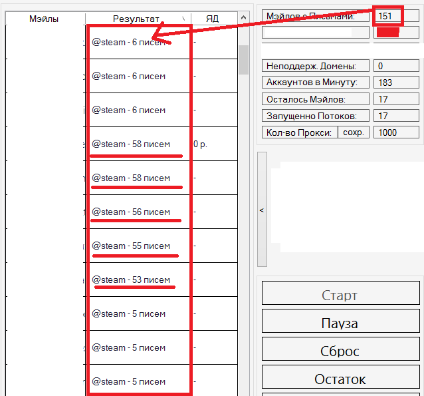The width and height of the screenshot is (424, 396).
Task: Click the Неподдерж. Домены value field
Action: coord(395,66)
